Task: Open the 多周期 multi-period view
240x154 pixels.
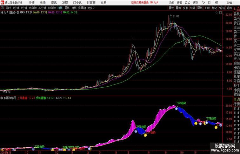Action: (82, 8)
